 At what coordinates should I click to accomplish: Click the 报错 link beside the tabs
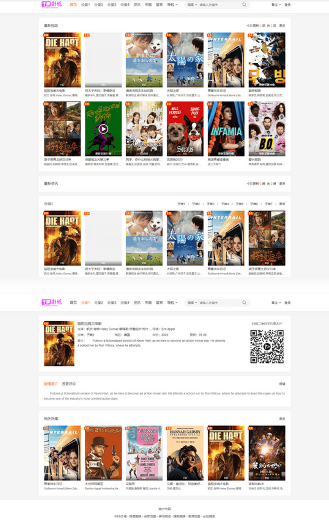click(x=282, y=384)
